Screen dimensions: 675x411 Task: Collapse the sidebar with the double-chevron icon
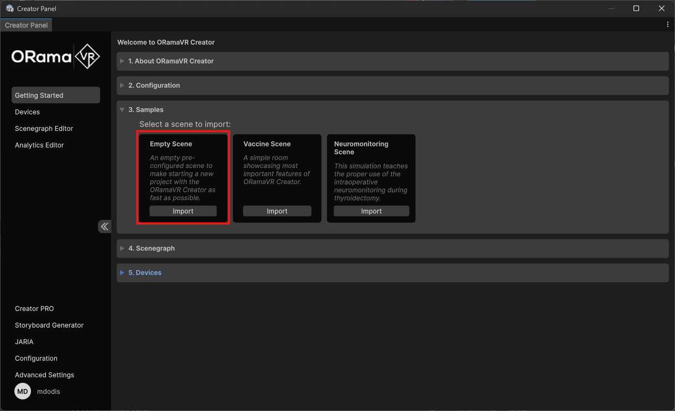click(x=105, y=226)
